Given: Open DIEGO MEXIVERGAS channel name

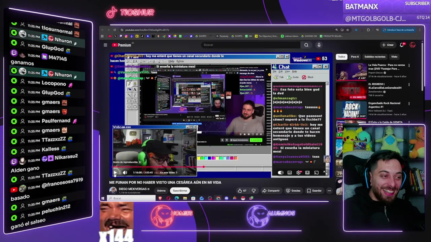Looking at the screenshot, I should 133,189.
